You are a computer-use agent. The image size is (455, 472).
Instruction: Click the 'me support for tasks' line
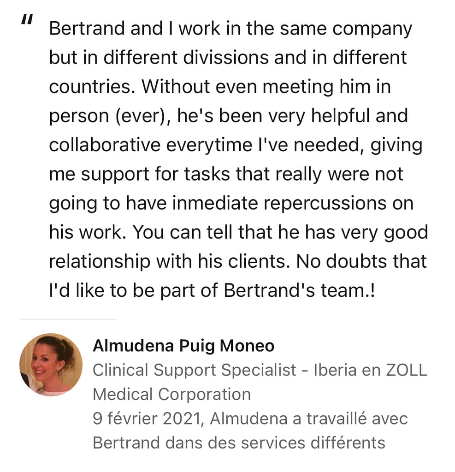click(226, 175)
